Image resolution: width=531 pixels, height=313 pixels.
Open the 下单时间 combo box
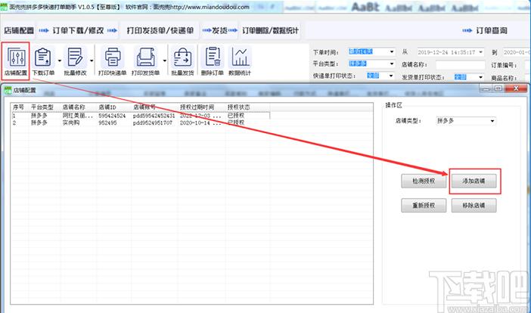click(x=371, y=51)
